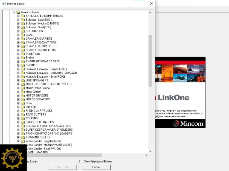Click vertical scrollbar down arrow
The height and width of the screenshot is (171, 229).
click(150, 151)
